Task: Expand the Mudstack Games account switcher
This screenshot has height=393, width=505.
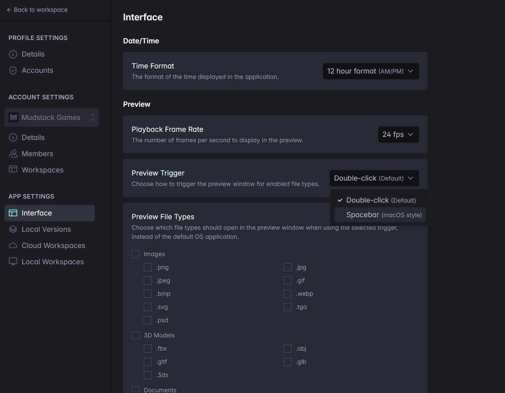Action: point(92,117)
